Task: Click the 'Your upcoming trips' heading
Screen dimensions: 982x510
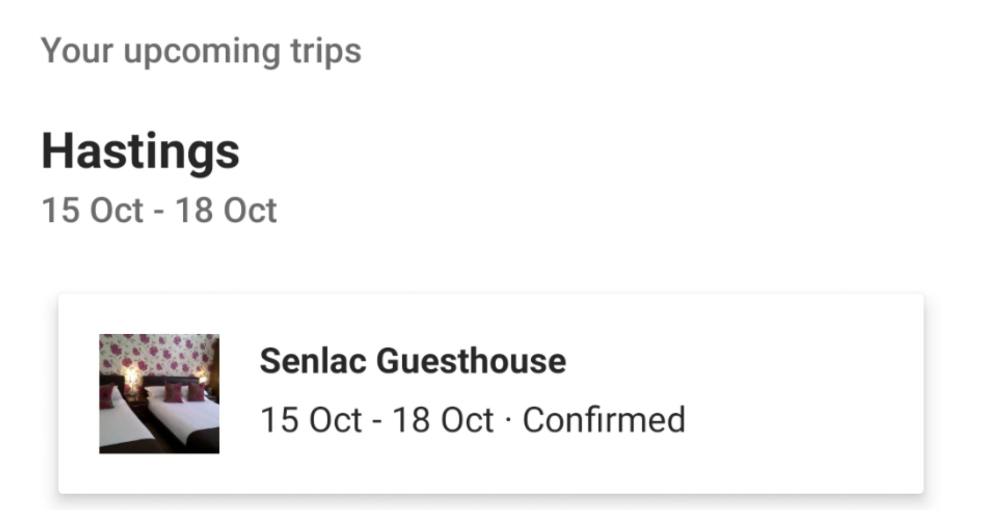Action: 200,51
